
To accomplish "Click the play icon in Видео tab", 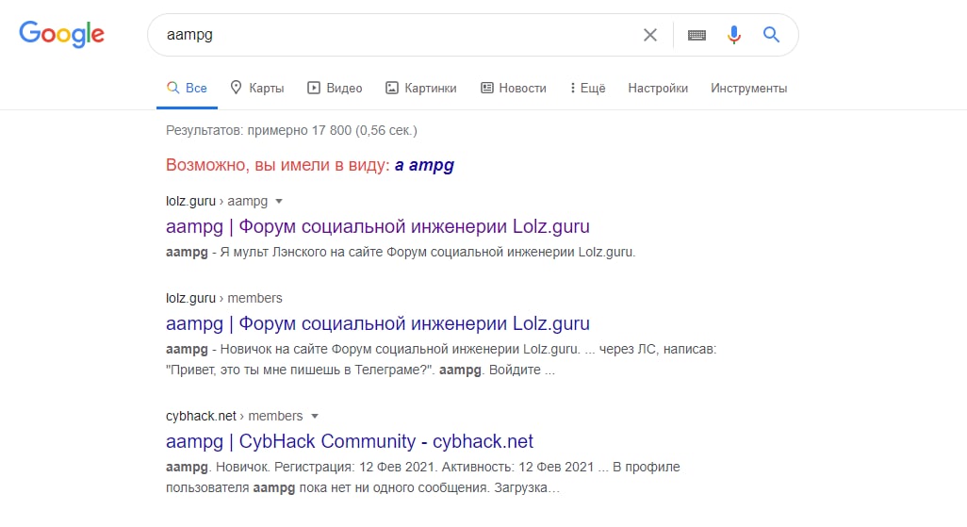I will point(314,89).
